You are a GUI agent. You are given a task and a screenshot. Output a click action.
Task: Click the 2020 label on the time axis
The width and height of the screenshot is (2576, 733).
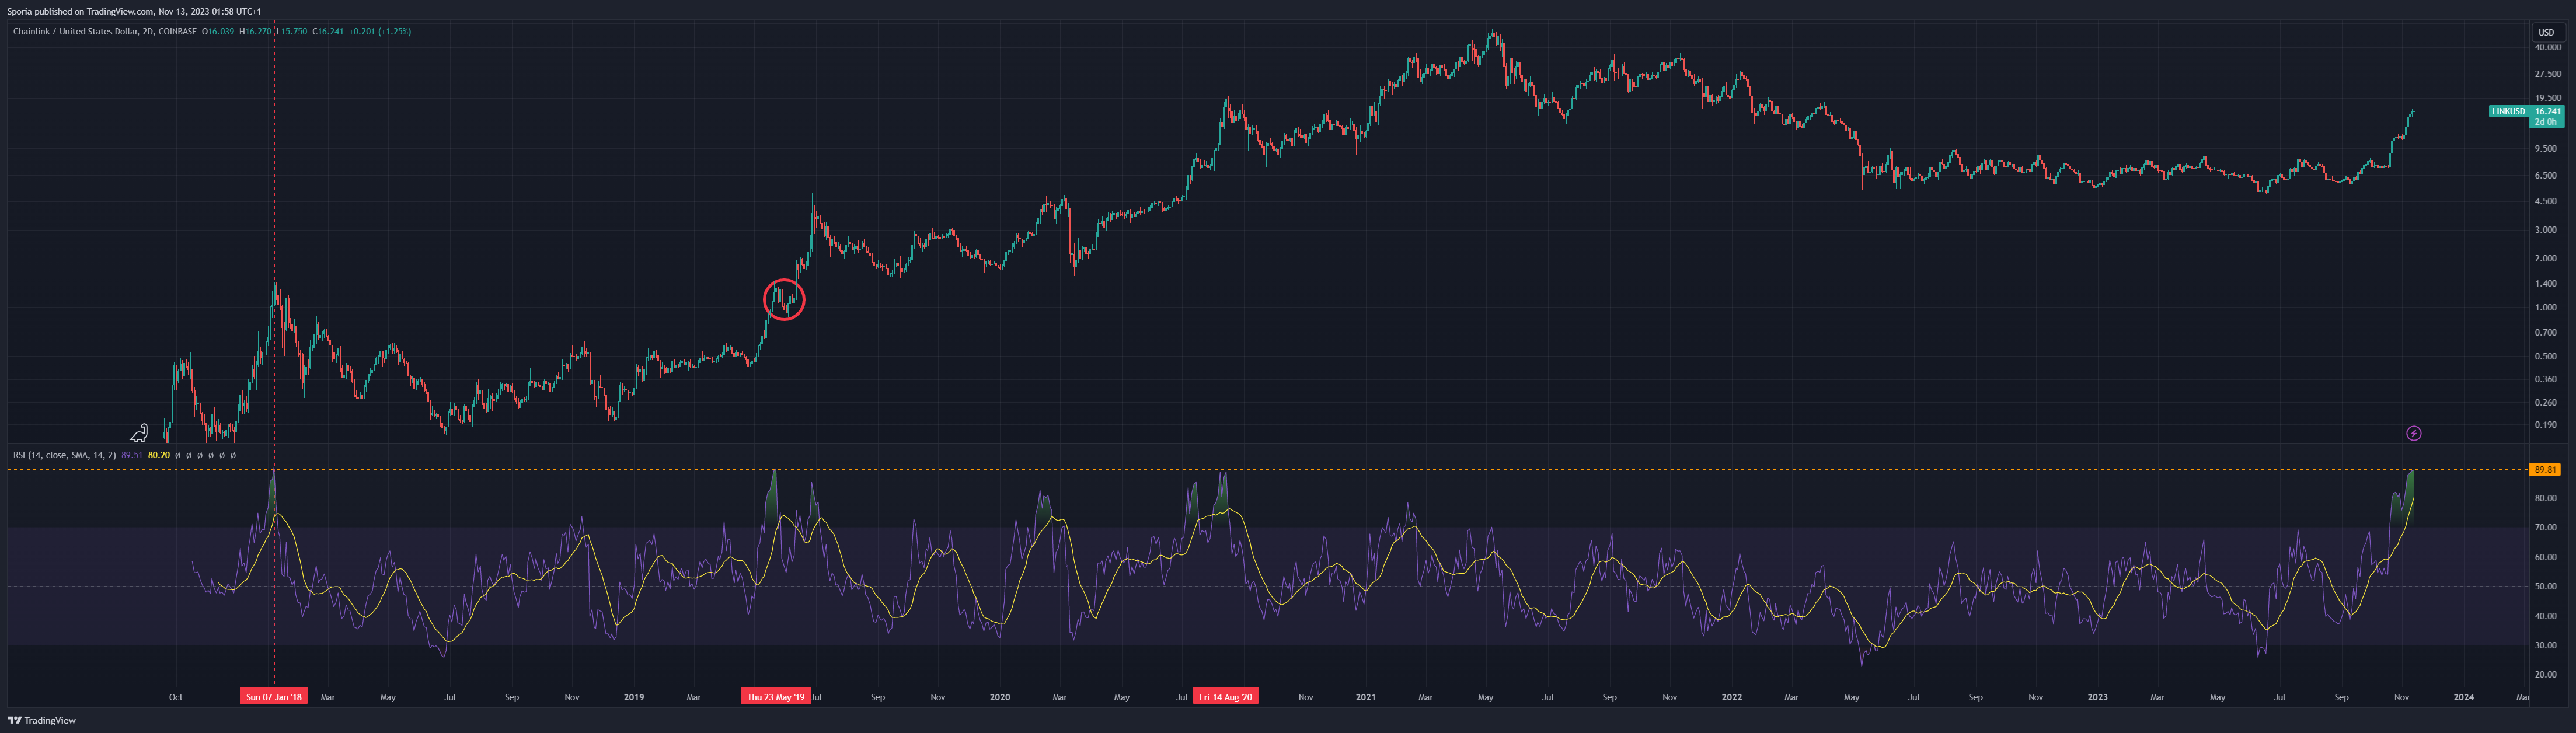pos(1000,697)
